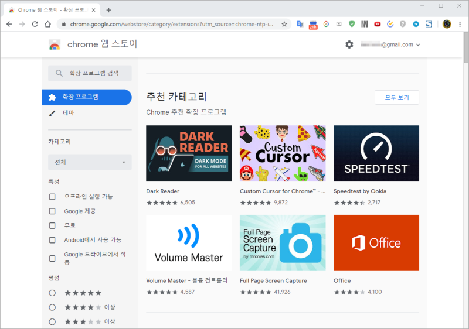The image size is (469, 329).
Task: Click the magnifier icon in search box
Action: point(59,73)
